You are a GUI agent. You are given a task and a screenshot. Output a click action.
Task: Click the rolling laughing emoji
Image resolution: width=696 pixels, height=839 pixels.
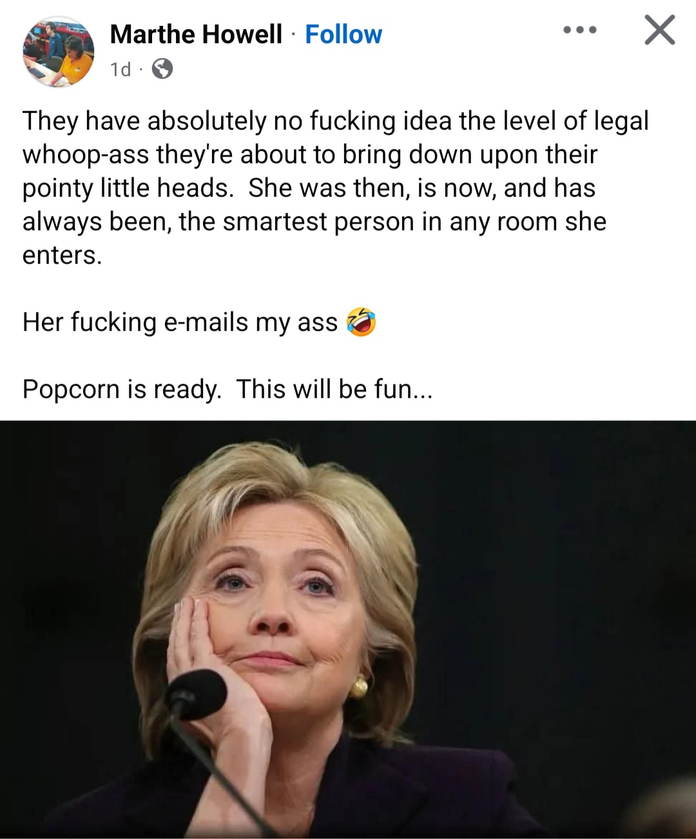coord(361,322)
